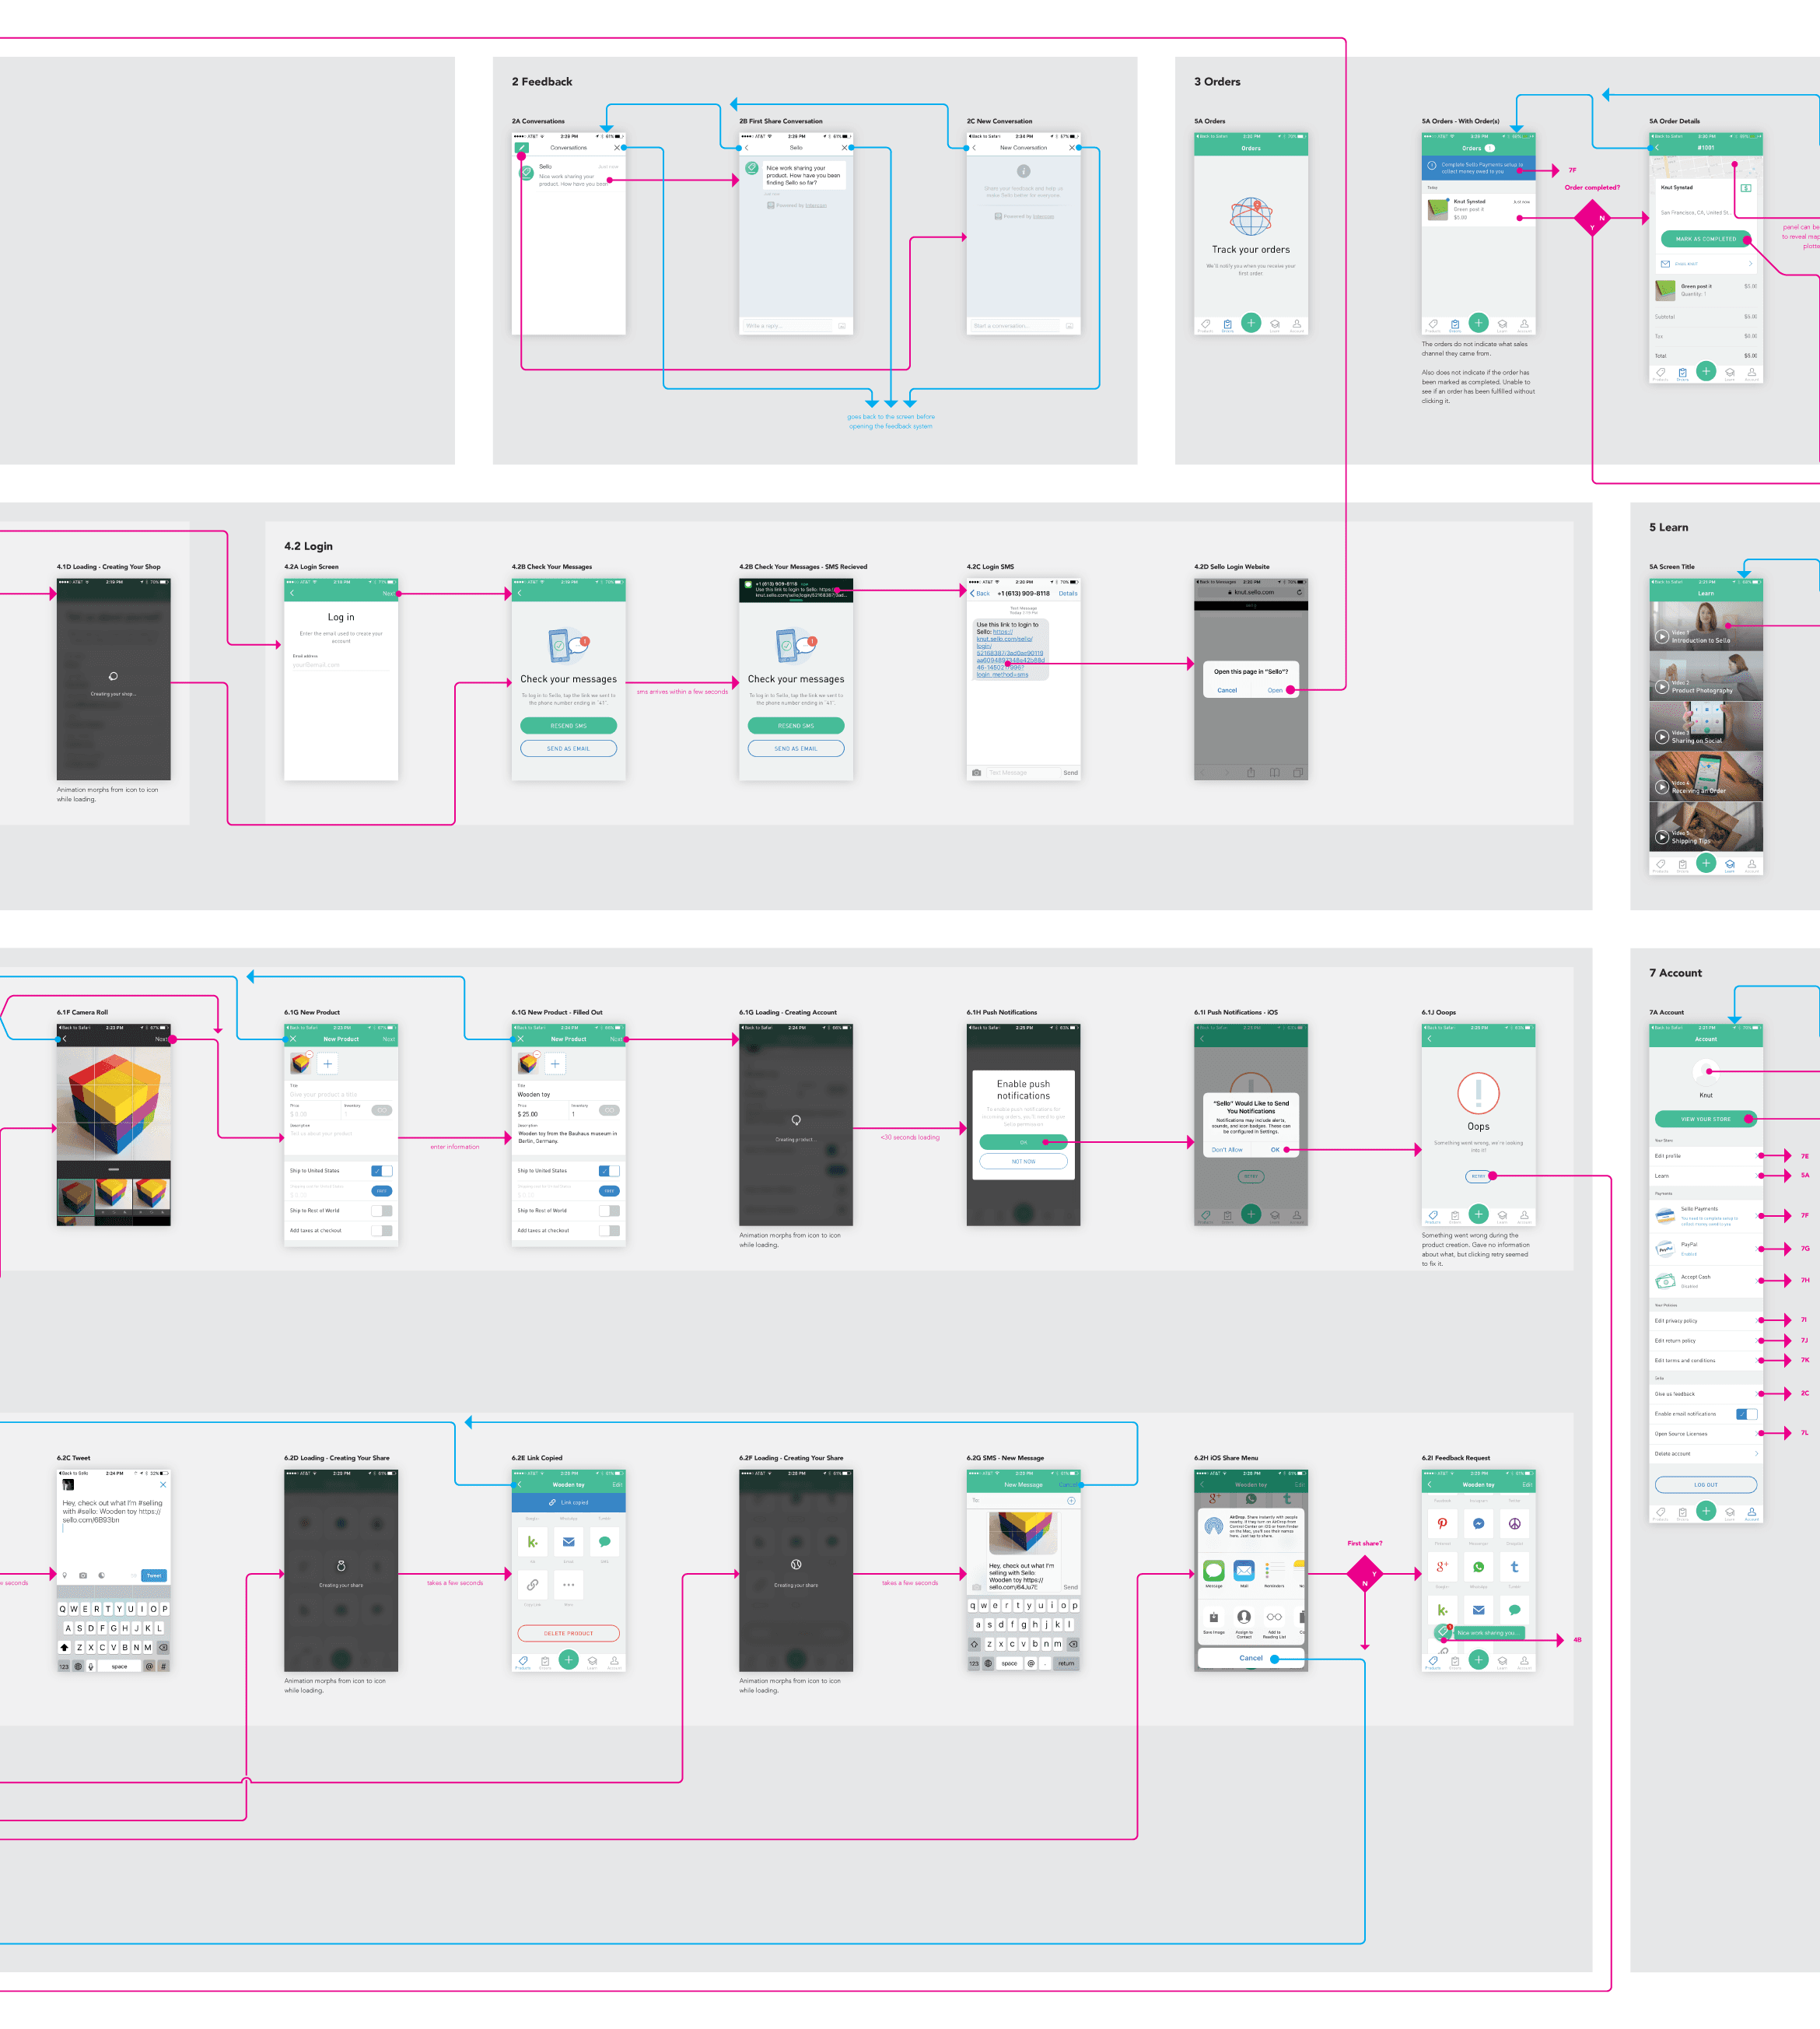
Task: Click the email address field in 4.2A Login
Action: coord(340,665)
